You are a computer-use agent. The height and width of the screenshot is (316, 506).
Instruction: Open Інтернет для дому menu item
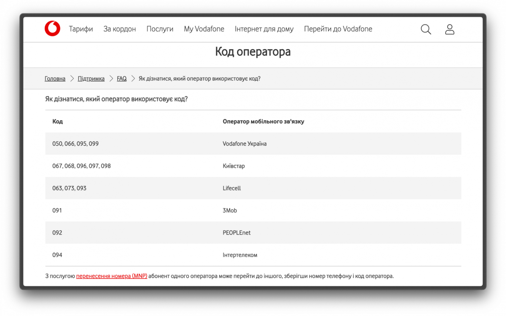pos(264,29)
